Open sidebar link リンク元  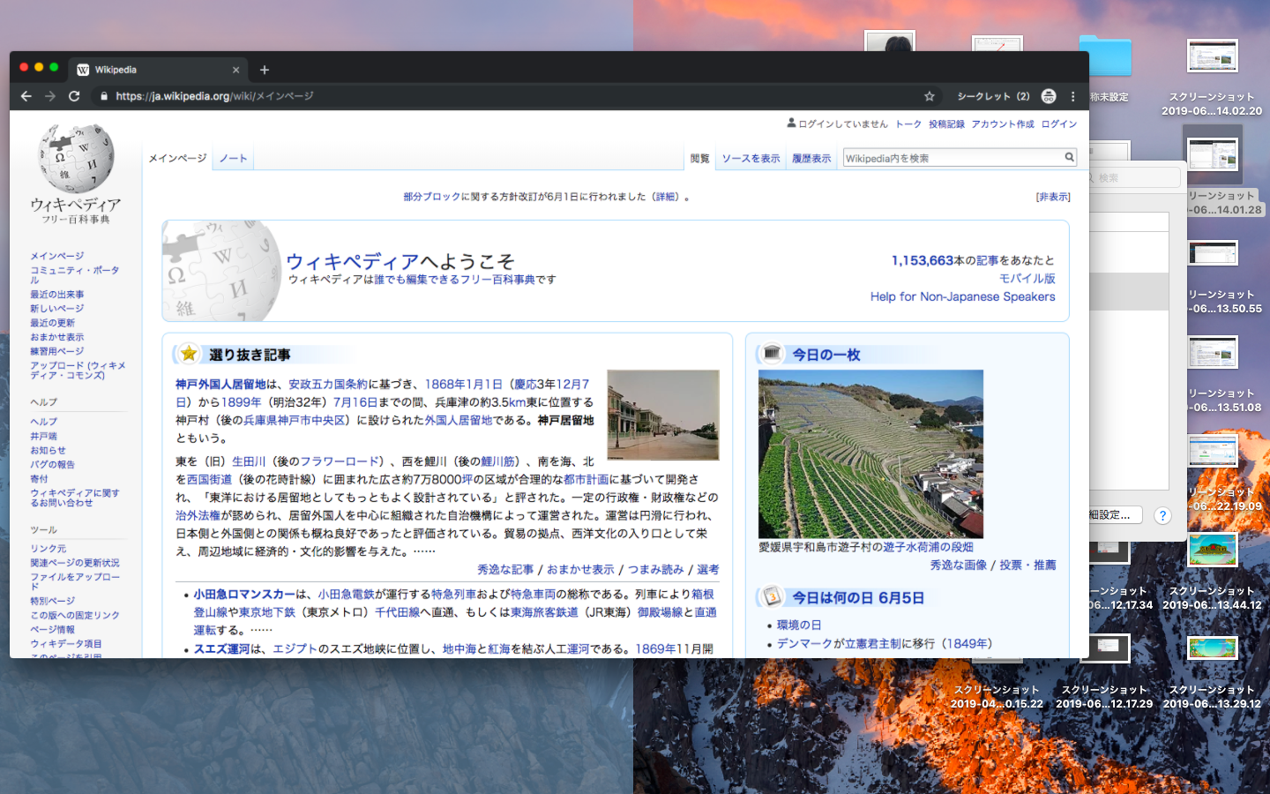tap(49, 548)
